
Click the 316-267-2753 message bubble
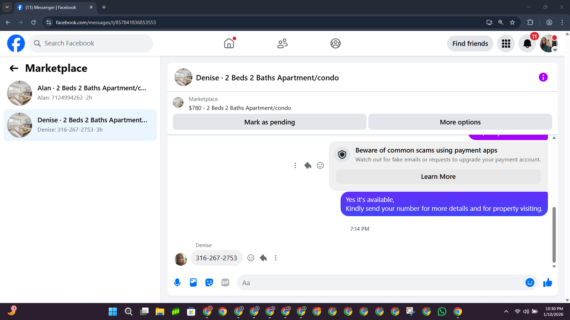(216, 258)
